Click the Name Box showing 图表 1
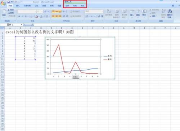 click(x=10, y=25)
